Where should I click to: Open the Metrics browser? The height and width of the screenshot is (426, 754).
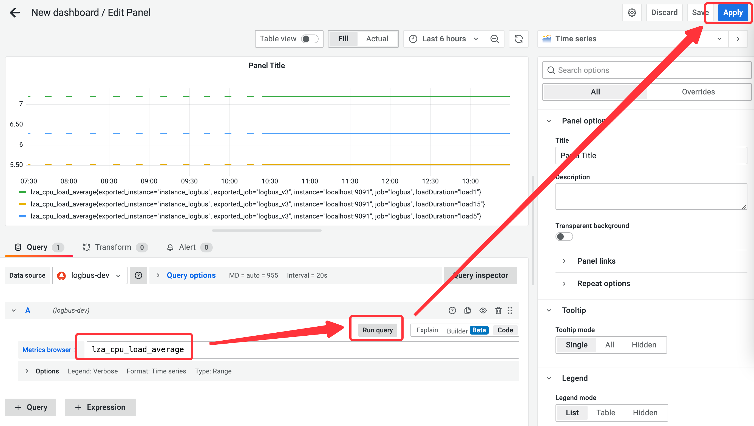[x=47, y=350]
